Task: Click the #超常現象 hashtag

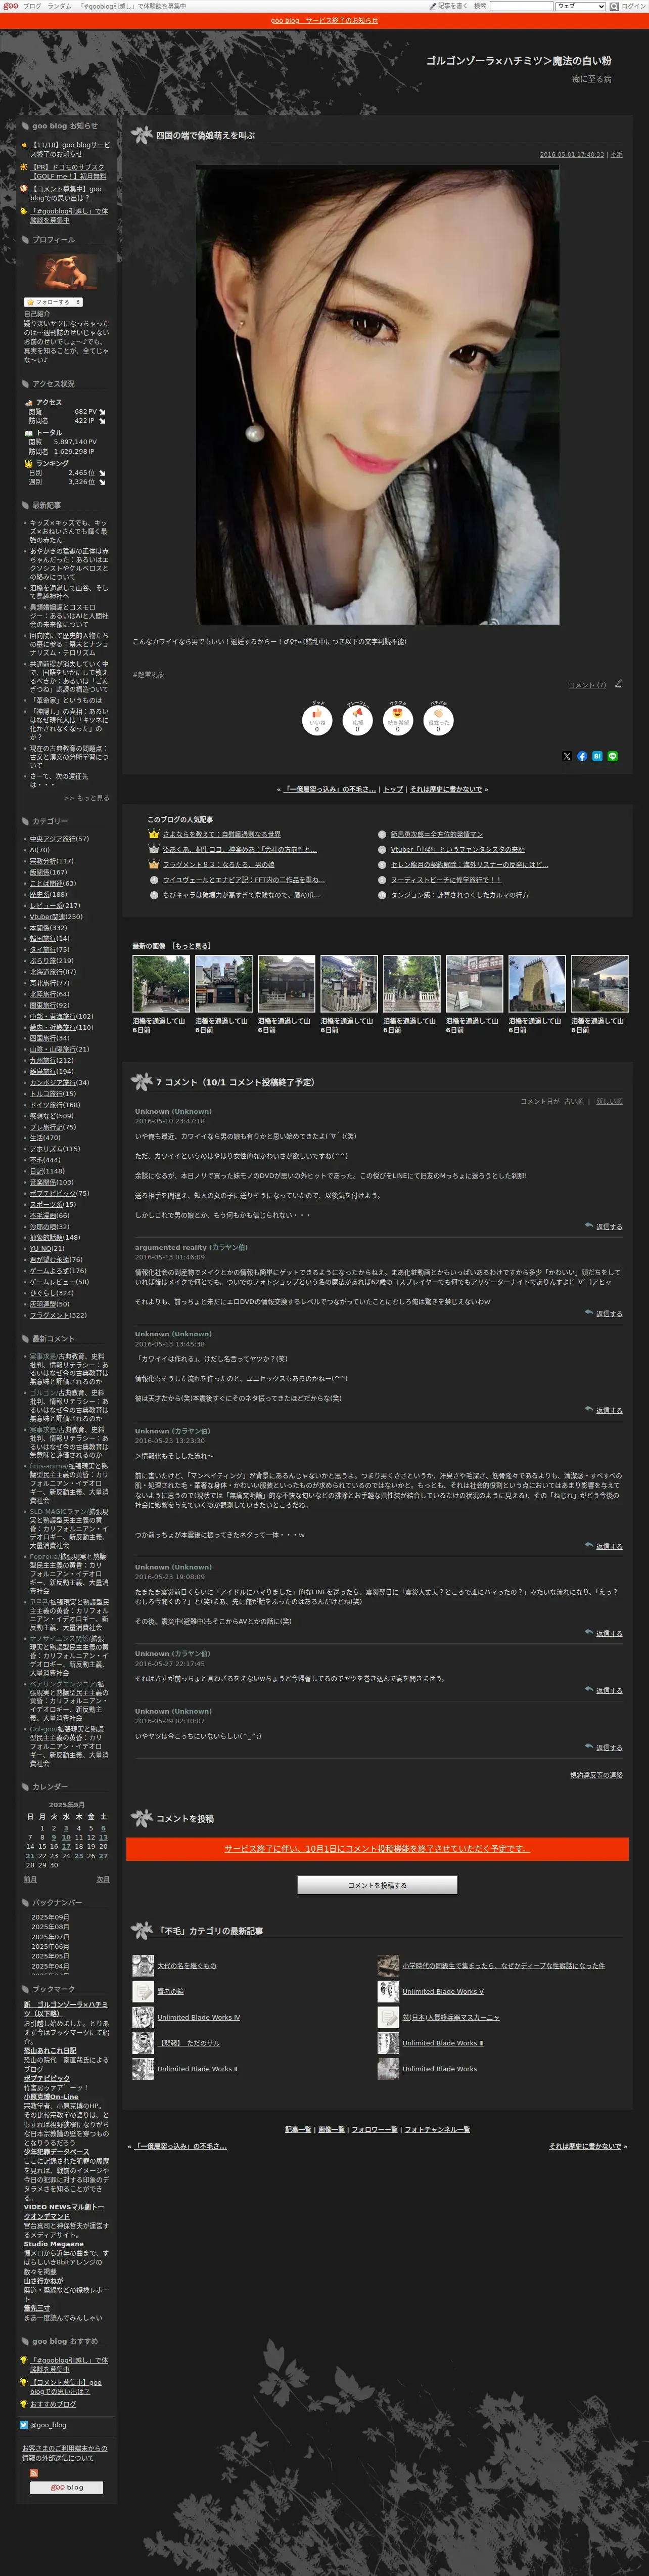Action: (x=148, y=675)
